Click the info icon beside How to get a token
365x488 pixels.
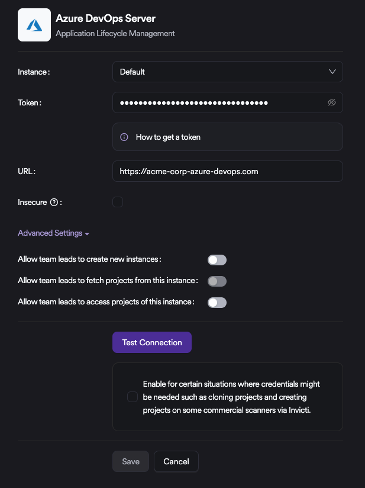point(124,137)
